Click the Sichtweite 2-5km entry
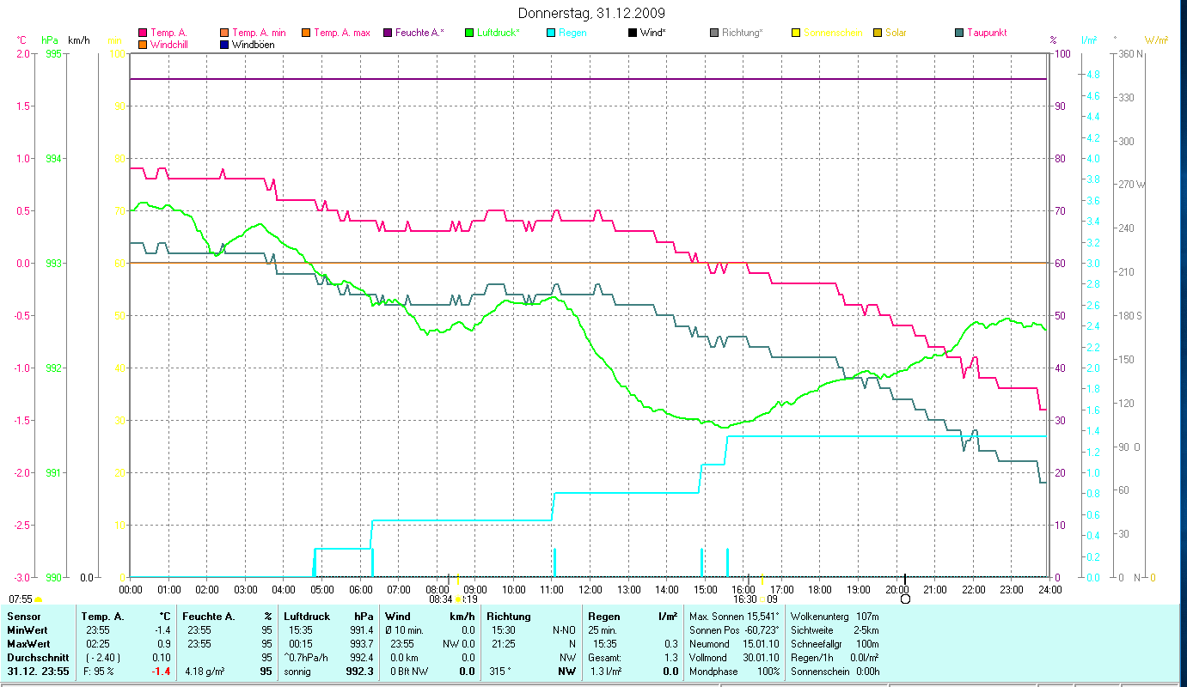Viewport: 1187px width, 687px height. click(x=834, y=630)
